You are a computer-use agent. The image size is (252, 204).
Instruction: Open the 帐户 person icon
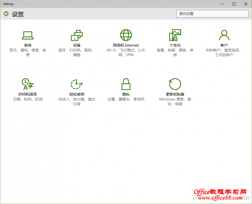pyautogui.click(x=224, y=35)
